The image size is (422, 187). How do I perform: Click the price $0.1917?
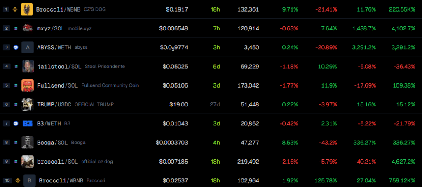(177, 9)
